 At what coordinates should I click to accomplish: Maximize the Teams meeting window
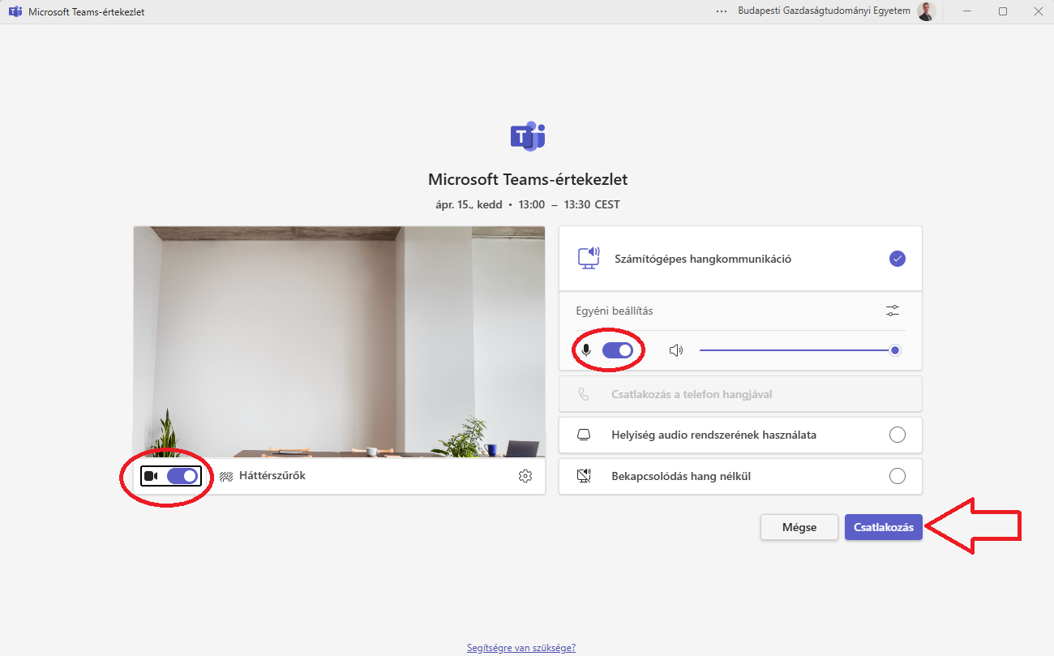(1003, 11)
